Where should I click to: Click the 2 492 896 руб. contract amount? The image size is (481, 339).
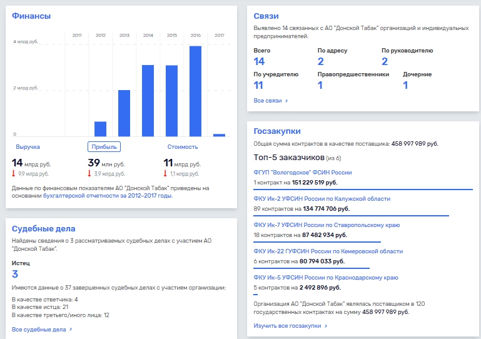(x=320, y=288)
